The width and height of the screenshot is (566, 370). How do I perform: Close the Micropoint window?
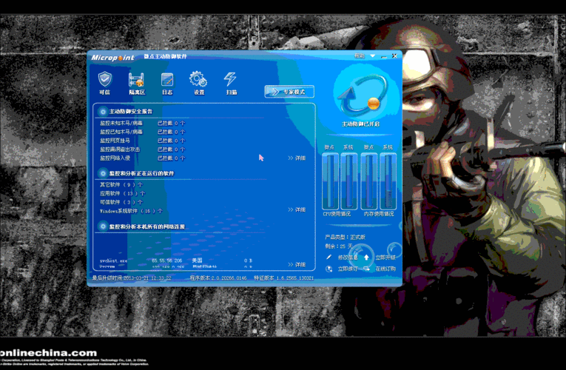(x=394, y=56)
